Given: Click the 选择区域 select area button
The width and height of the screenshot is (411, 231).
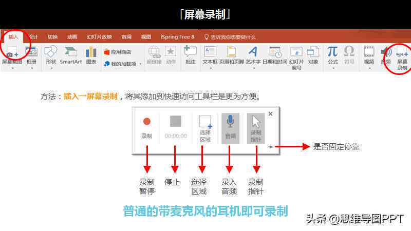Looking at the screenshot, I should point(205,128).
